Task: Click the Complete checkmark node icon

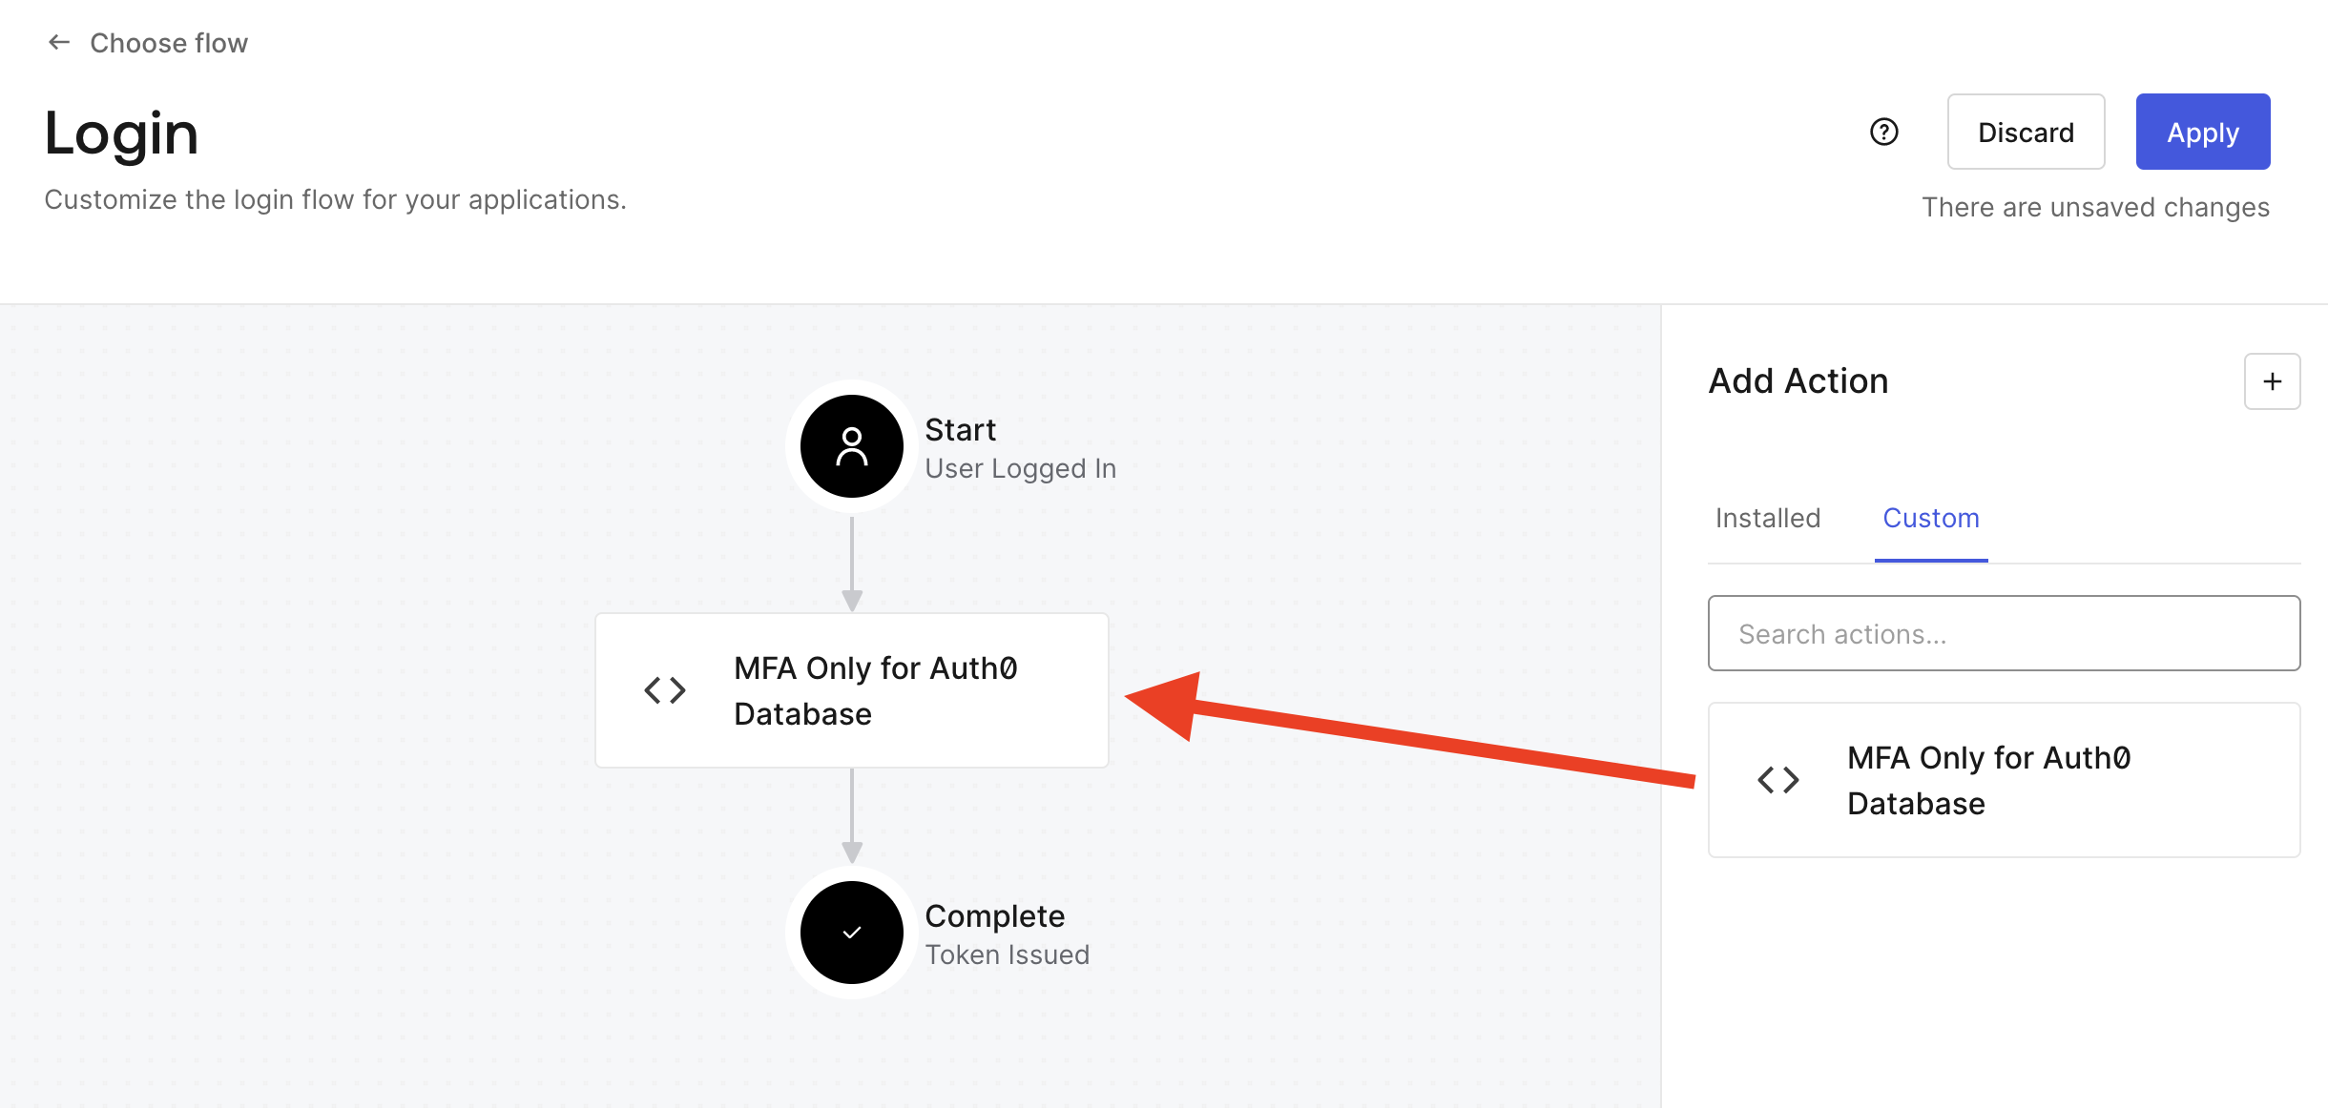Action: (x=851, y=932)
